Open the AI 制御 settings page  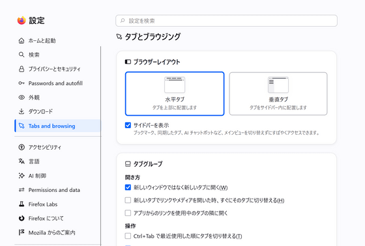pyautogui.click(x=57, y=176)
